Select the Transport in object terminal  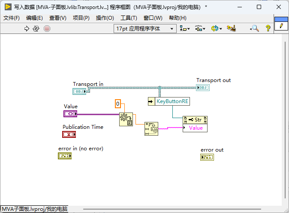[x=79, y=91]
